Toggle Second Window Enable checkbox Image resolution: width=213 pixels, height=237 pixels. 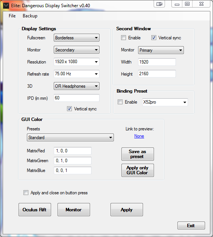(x=123, y=38)
